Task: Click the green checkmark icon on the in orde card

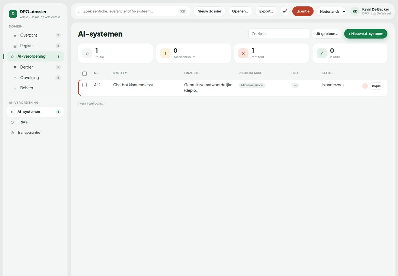Action: tap(322, 53)
